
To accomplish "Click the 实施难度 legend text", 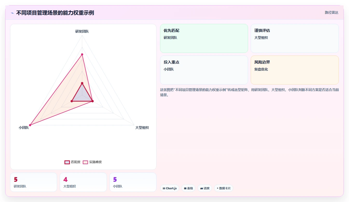I will [x=95, y=162].
